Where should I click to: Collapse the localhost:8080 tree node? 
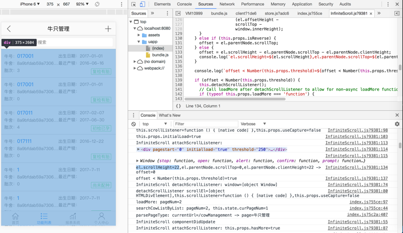point(135,29)
